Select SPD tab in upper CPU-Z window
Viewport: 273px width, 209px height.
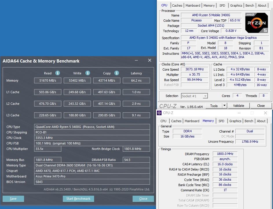tap(222, 5)
